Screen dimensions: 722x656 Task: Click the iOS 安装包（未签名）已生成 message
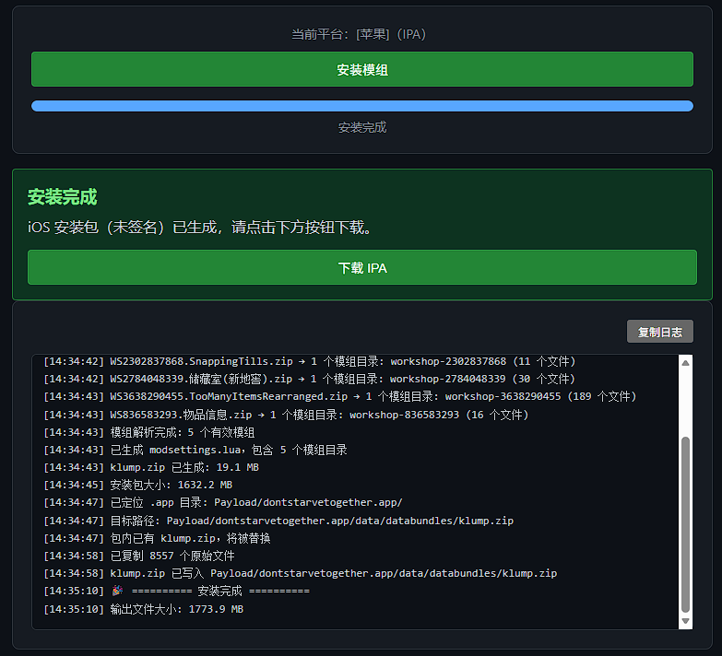click(x=199, y=228)
